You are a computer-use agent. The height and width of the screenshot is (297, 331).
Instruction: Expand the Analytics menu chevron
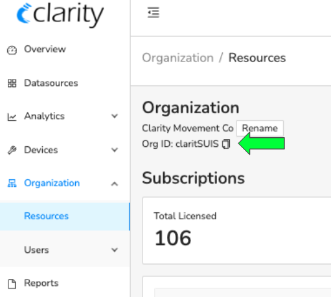[115, 116]
